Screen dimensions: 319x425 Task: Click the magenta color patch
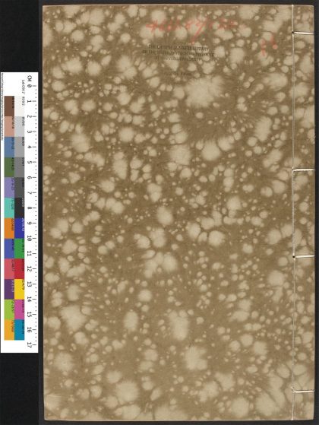click(x=19, y=309)
